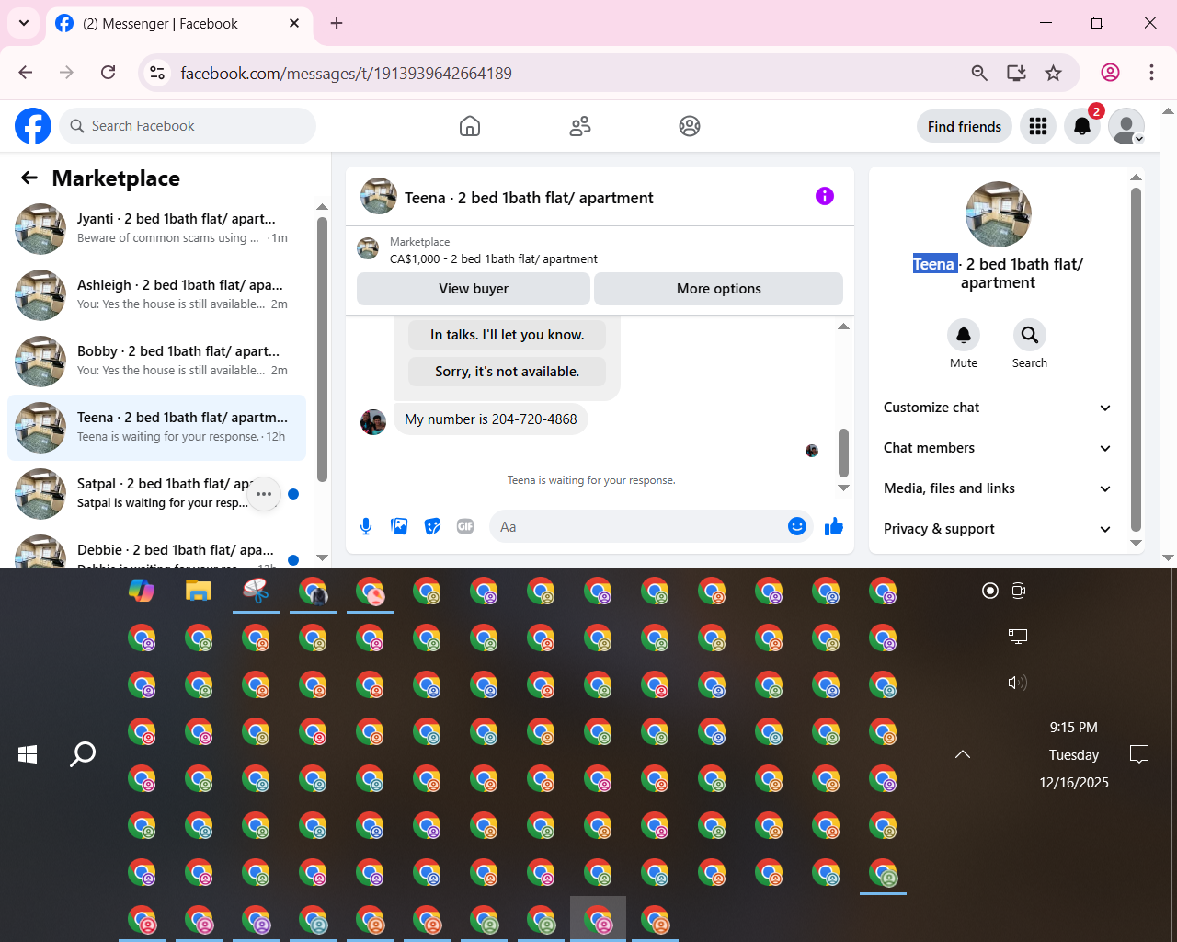Click the chat details panel scrollbar
Screen dimensions: 1177x942
coord(1136,360)
